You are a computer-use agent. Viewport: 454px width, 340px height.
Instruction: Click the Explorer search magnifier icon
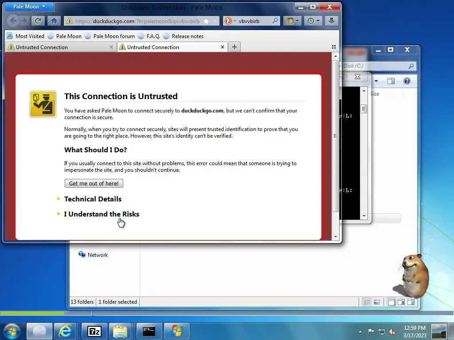411,66
